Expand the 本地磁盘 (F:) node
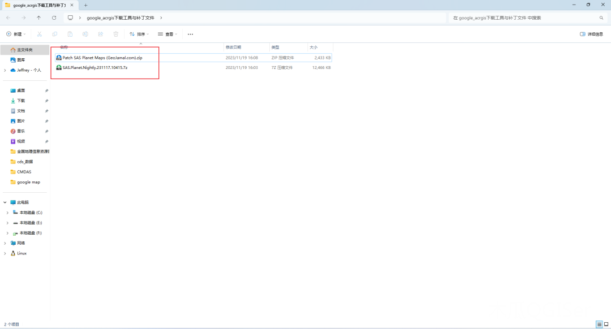611x329 pixels. pos(7,233)
